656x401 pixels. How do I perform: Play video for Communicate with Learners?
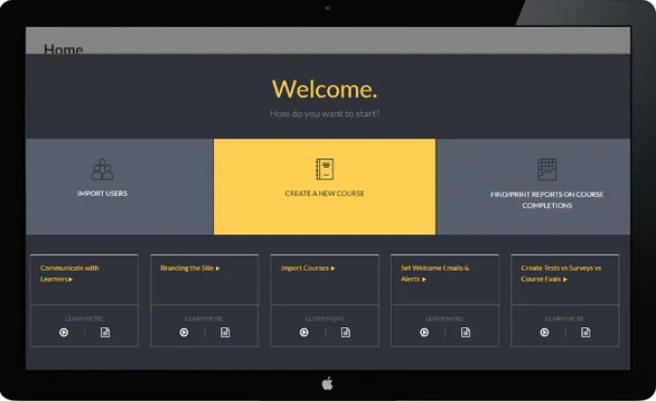pos(64,333)
